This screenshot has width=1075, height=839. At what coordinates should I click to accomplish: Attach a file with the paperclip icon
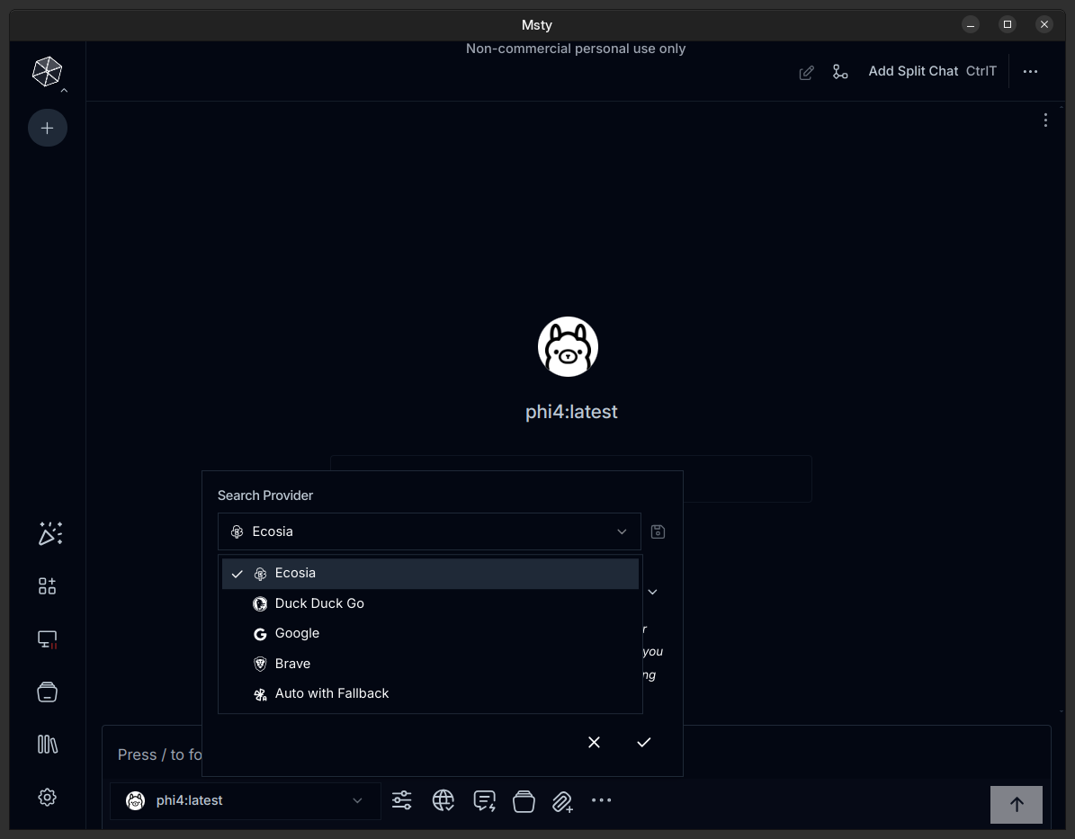[562, 800]
